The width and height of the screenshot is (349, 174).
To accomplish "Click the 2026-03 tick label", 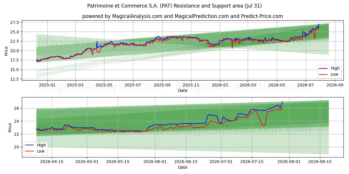I will pos(248,86).
